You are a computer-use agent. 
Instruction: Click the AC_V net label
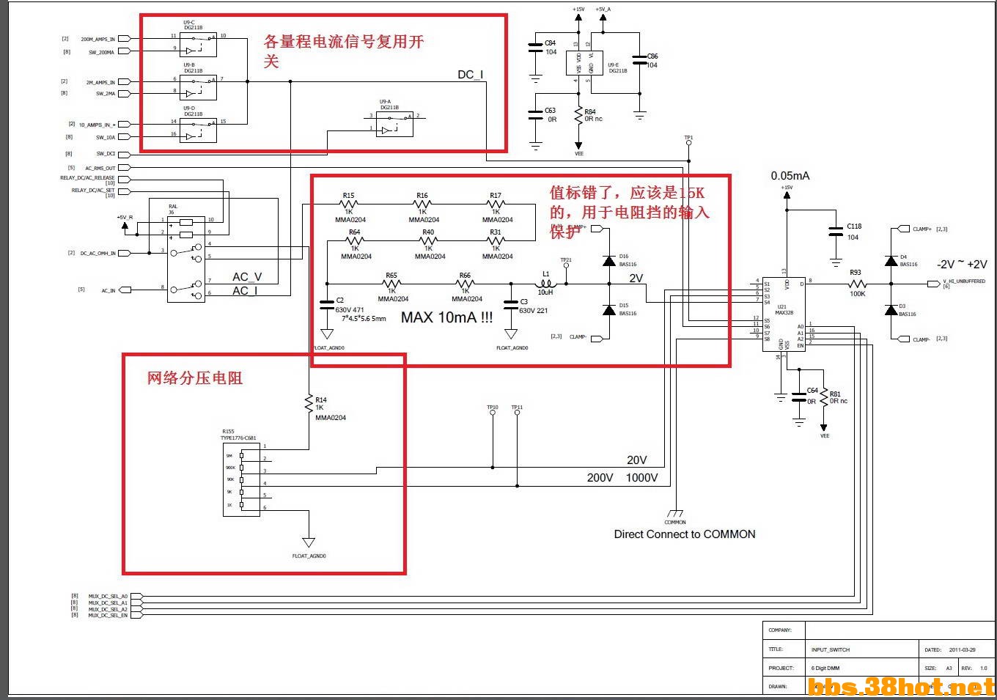247,277
